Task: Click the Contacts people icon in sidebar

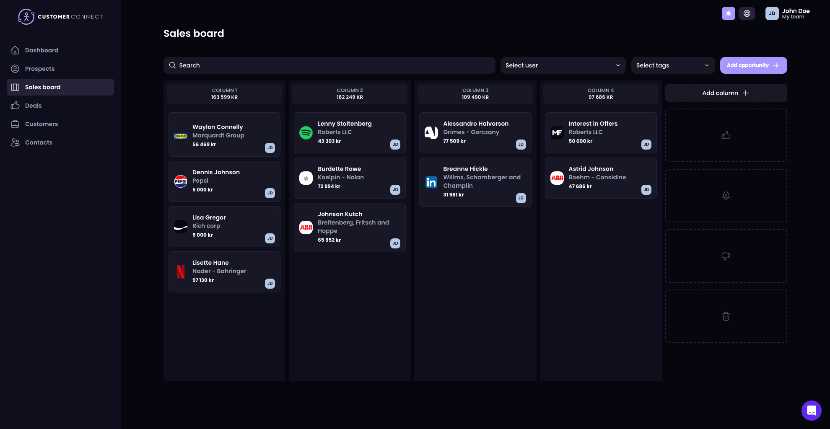Action: 15,142
